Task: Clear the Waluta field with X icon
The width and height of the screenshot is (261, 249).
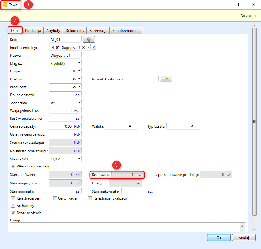Action: point(130,126)
